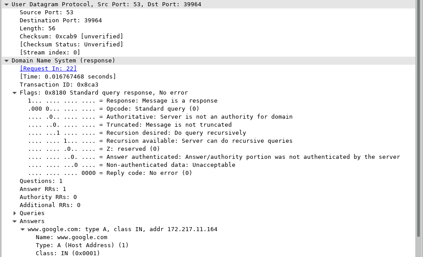Expand the Queries subtree
The image size is (423, 257).
click(x=15, y=213)
